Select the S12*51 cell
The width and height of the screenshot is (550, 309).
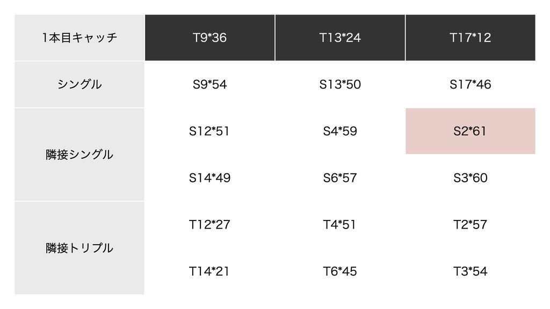click(210, 131)
